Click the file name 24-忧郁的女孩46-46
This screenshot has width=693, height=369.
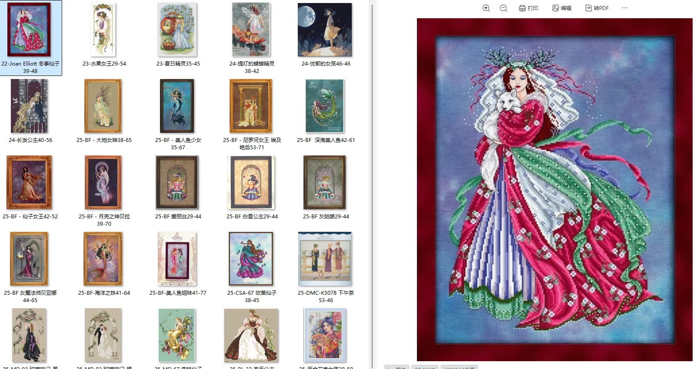pyautogui.click(x=326, y=63)
